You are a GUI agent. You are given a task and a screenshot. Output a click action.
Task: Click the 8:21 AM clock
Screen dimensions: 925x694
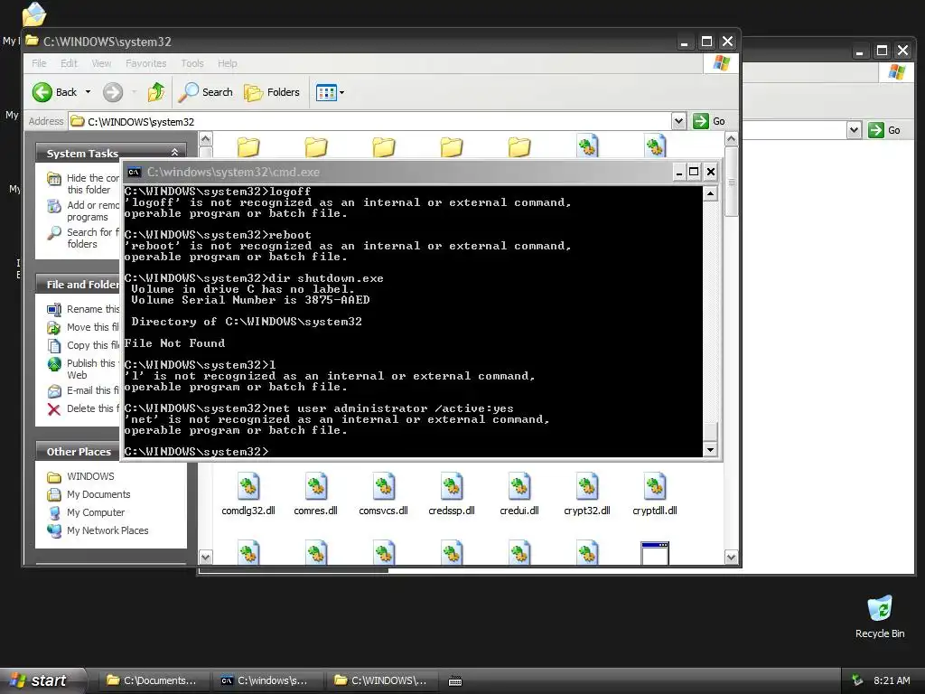point(892,680)
